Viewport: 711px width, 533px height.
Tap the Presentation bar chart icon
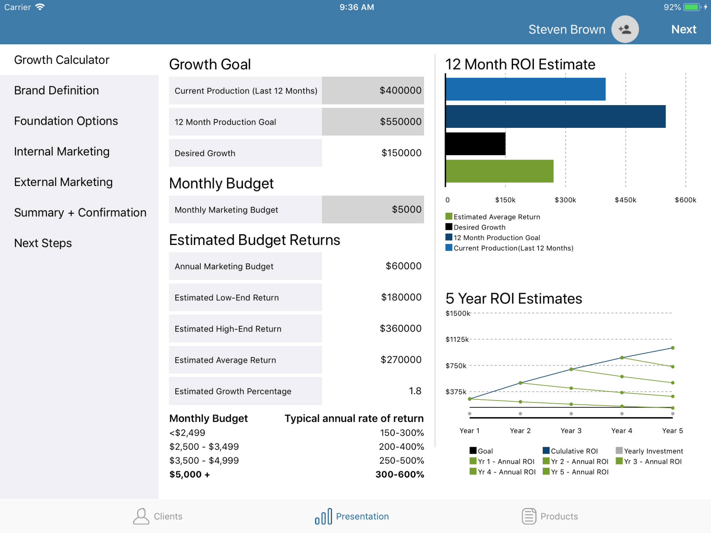323,516
